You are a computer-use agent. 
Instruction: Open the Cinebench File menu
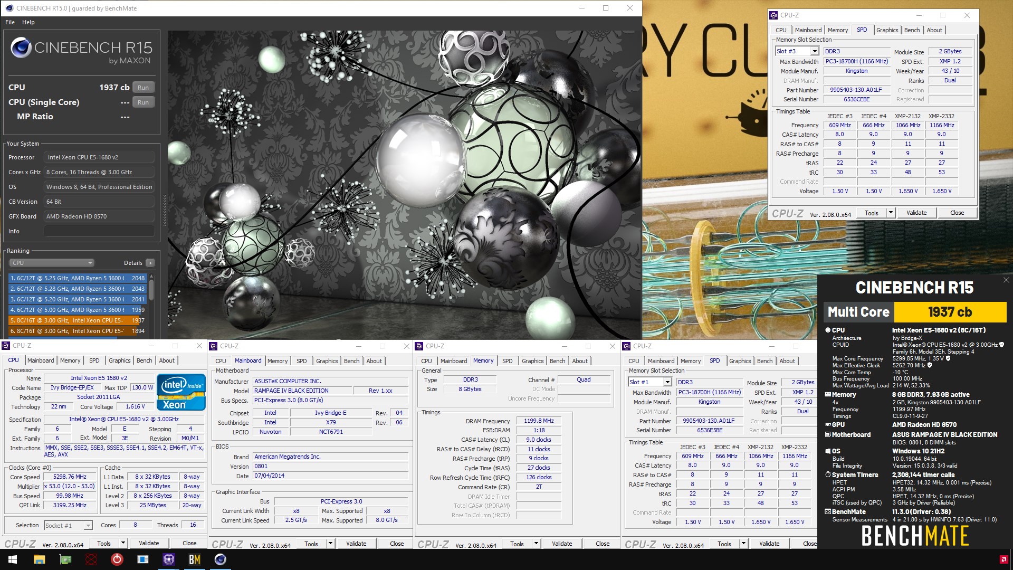coord(10,22)
